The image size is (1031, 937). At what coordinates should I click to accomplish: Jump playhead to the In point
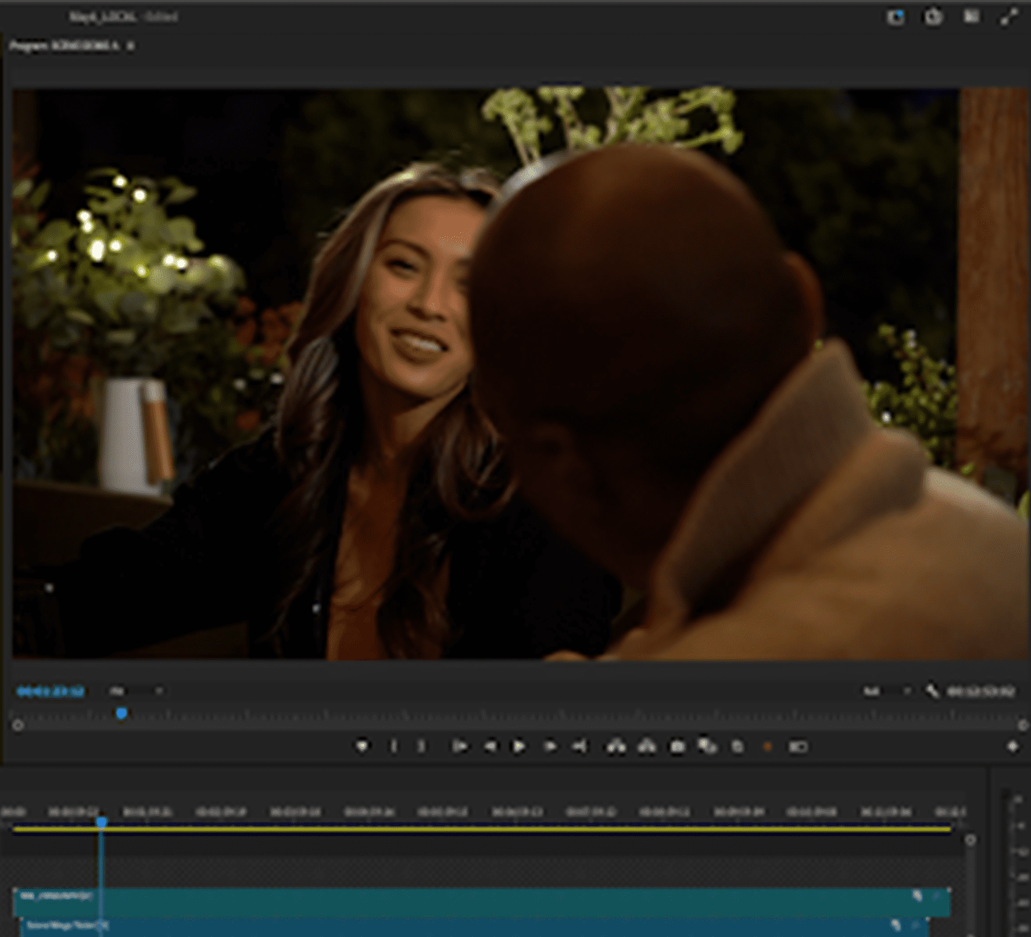click(x=459, y=746)
